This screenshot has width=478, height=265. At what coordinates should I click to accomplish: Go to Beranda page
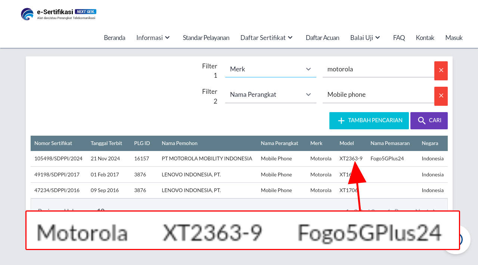(x=114, y=38)
